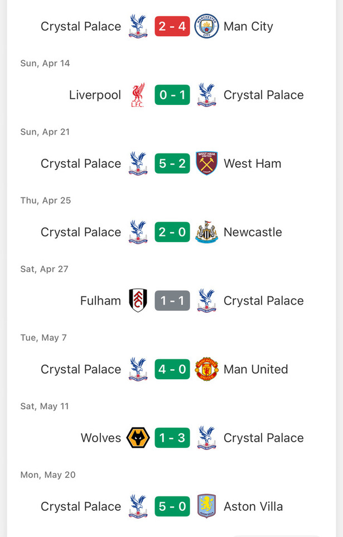Open the 5 - 2 West Ham match score

[x=172, y=163]
